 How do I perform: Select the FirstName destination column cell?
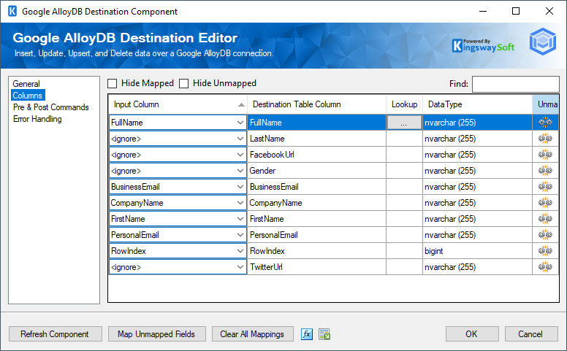pyautogui.click(x=316, y=219)
